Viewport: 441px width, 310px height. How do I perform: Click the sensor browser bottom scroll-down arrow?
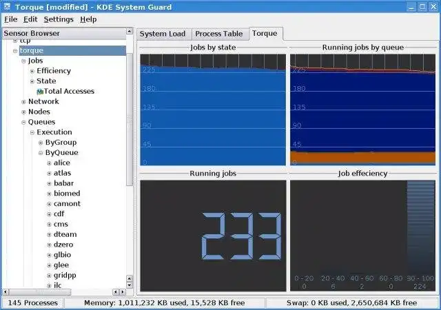(130, 285)
